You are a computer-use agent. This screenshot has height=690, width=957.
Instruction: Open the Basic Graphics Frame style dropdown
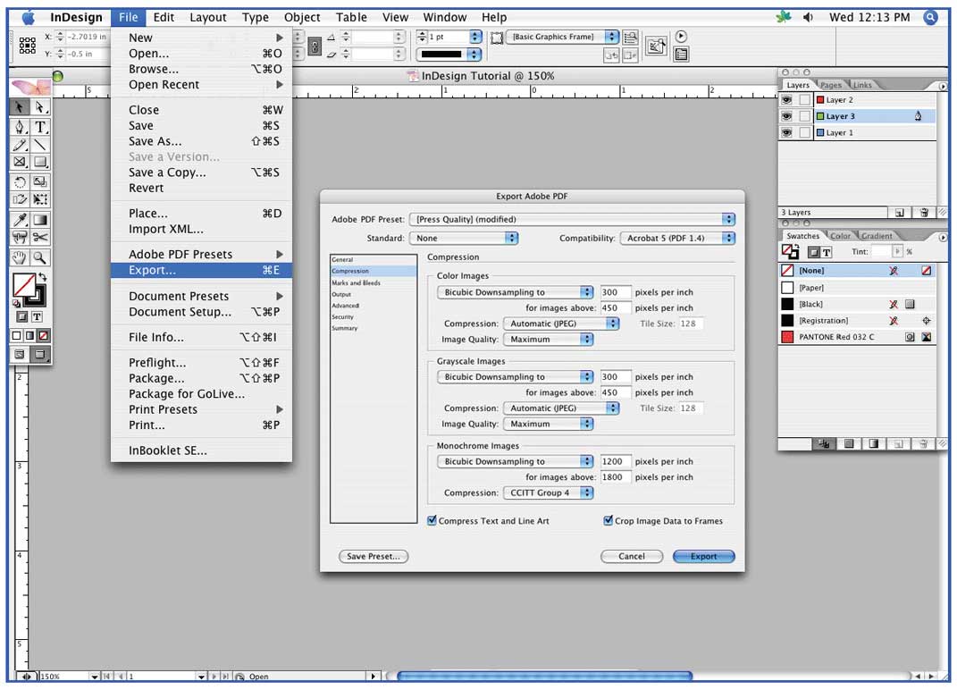click(562, 37)
